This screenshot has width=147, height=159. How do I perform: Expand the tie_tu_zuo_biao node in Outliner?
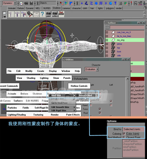coord(107,36)
